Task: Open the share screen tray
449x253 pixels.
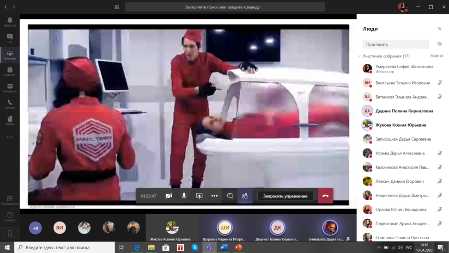Action: click(199, 196)
